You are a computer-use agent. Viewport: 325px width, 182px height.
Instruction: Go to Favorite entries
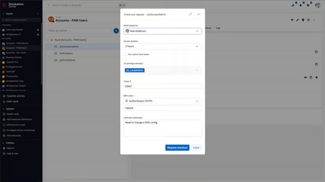(x=15, y=96)
